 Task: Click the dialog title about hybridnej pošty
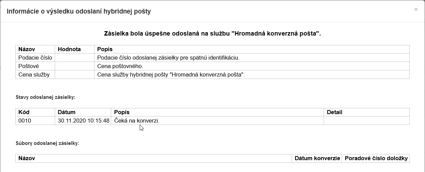click(x=79, y=12)
